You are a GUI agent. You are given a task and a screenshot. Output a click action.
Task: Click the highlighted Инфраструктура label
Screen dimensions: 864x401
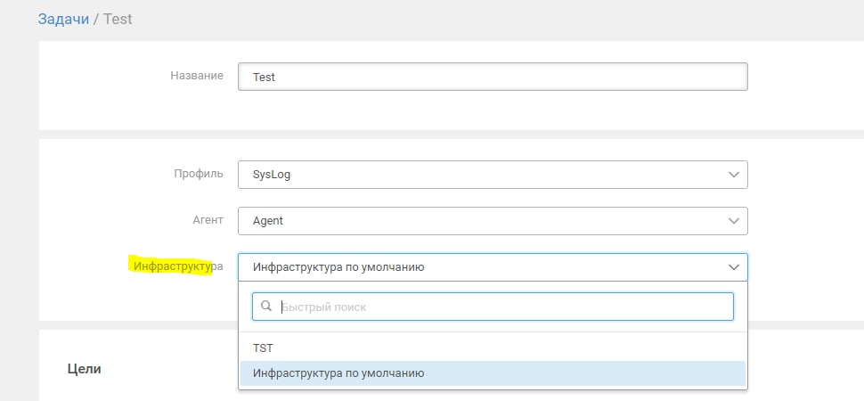[178, 266]
